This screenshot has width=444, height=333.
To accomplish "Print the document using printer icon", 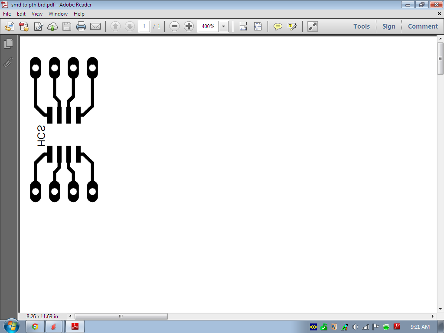I will tap(81, 26).
